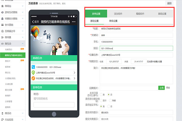Click the green 上传 button
This screenshot has width=182, height=121.
(x=161, y=88)
